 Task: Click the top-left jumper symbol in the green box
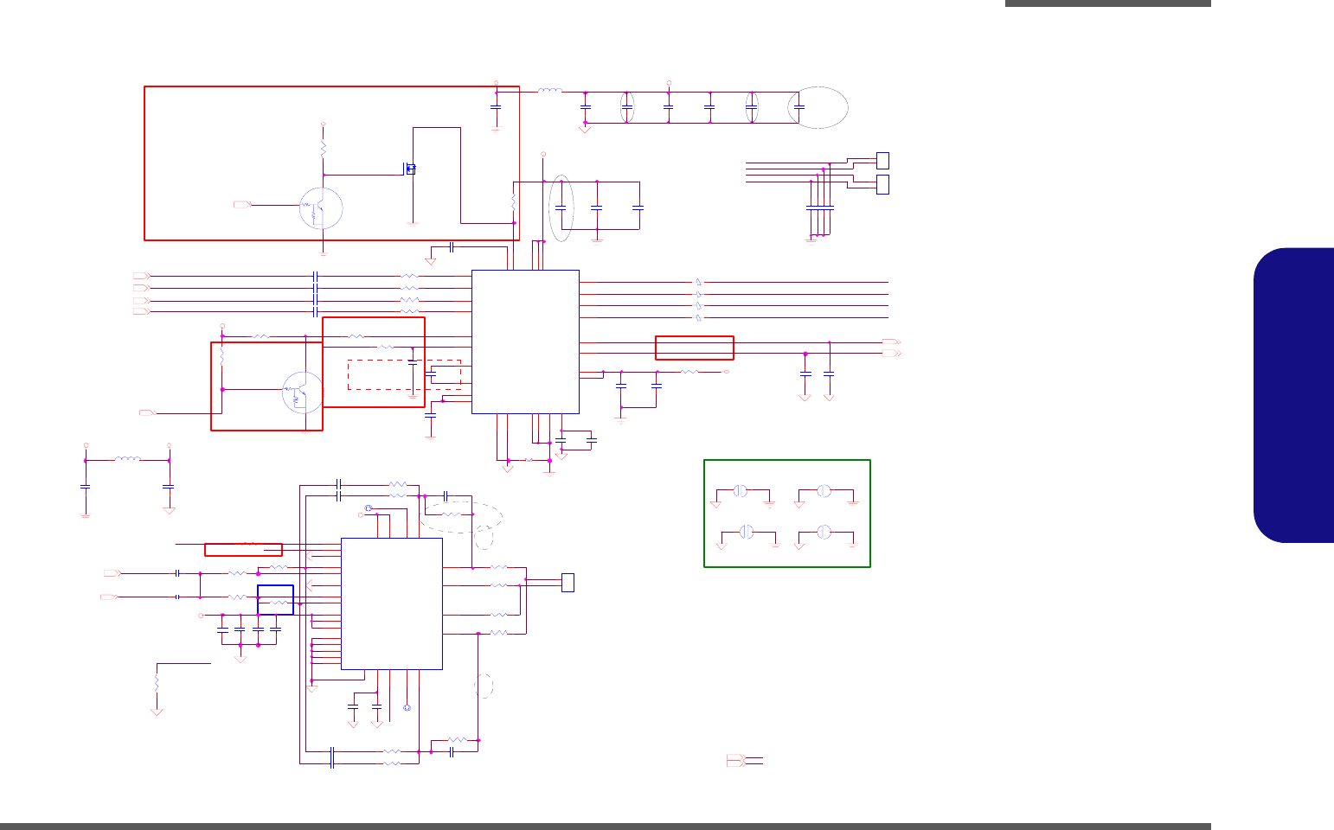click(741, 490)
